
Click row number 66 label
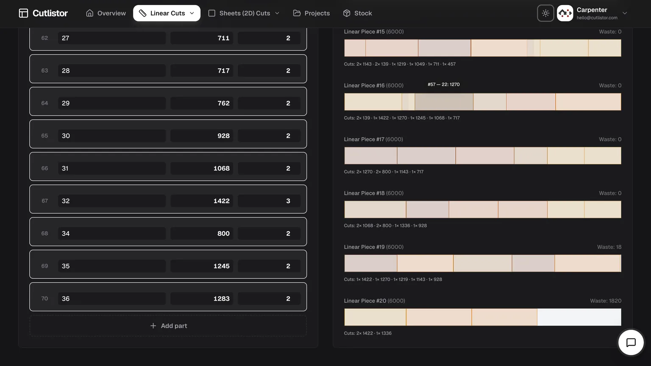pyautogui.click(x=45, y=168)
